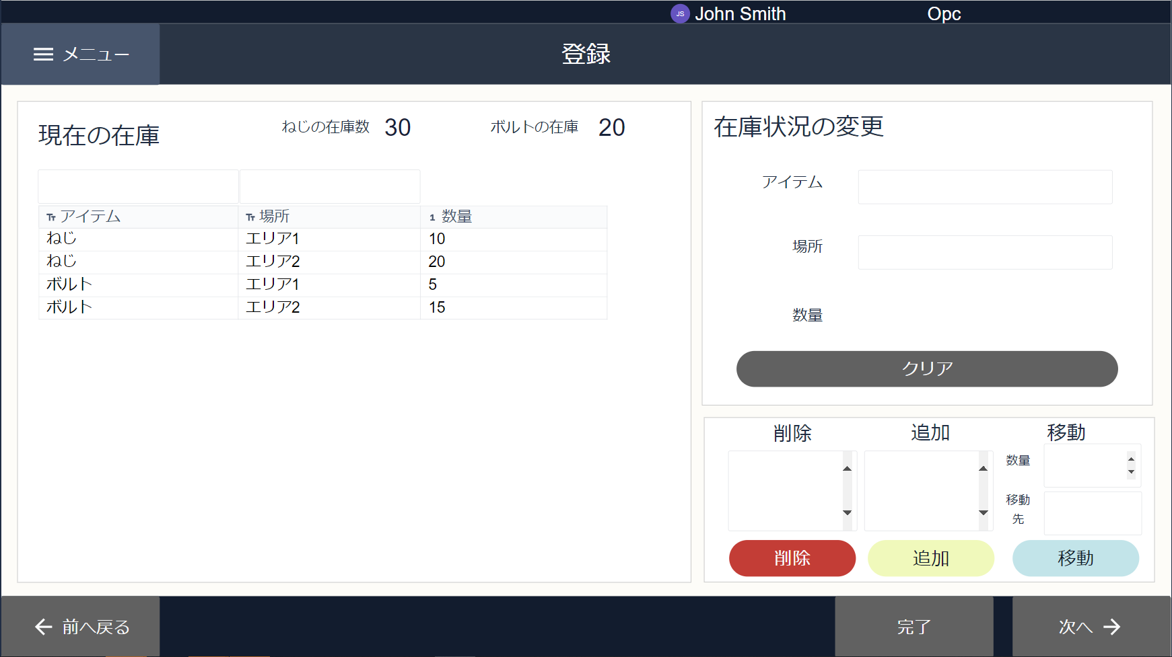The image size is (1172, 657).
Task: Click the forward arrow on 次へ
Action: pyautogui.click(x=1112, y=627)
